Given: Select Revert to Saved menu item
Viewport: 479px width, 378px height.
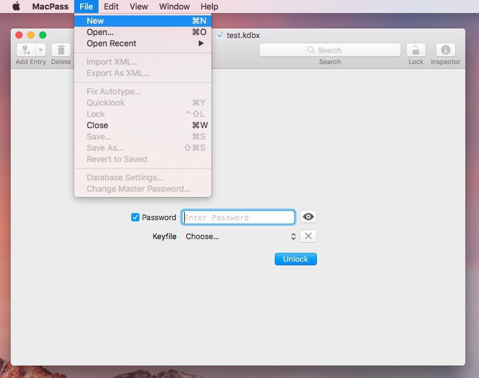Looking at the screenshot, I should (142, 159).
